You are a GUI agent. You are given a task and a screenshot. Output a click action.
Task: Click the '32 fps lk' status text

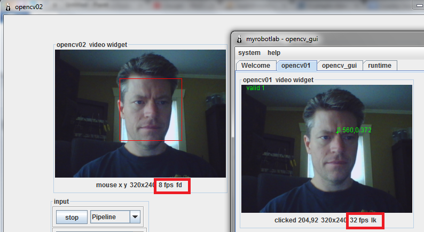point(363,220)
